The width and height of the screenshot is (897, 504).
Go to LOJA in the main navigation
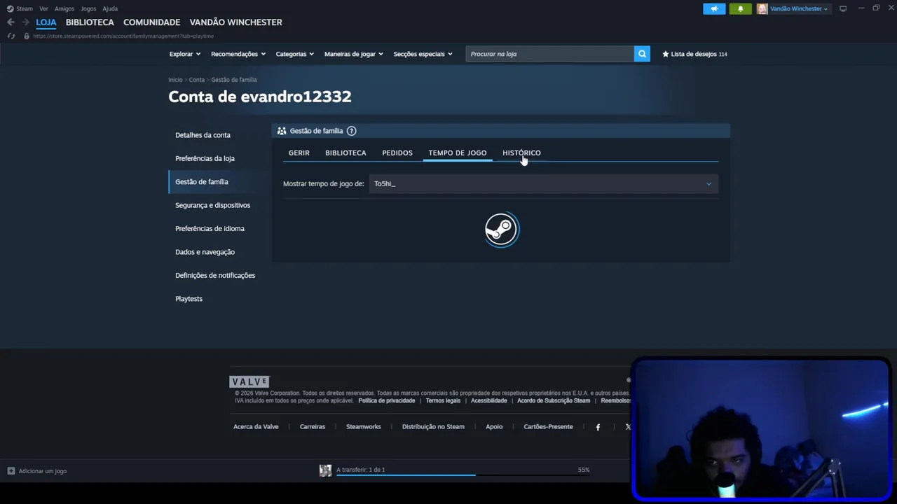(46, 22)
